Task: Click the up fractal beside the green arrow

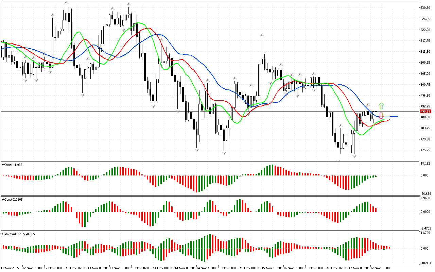Action: point(368,104)
